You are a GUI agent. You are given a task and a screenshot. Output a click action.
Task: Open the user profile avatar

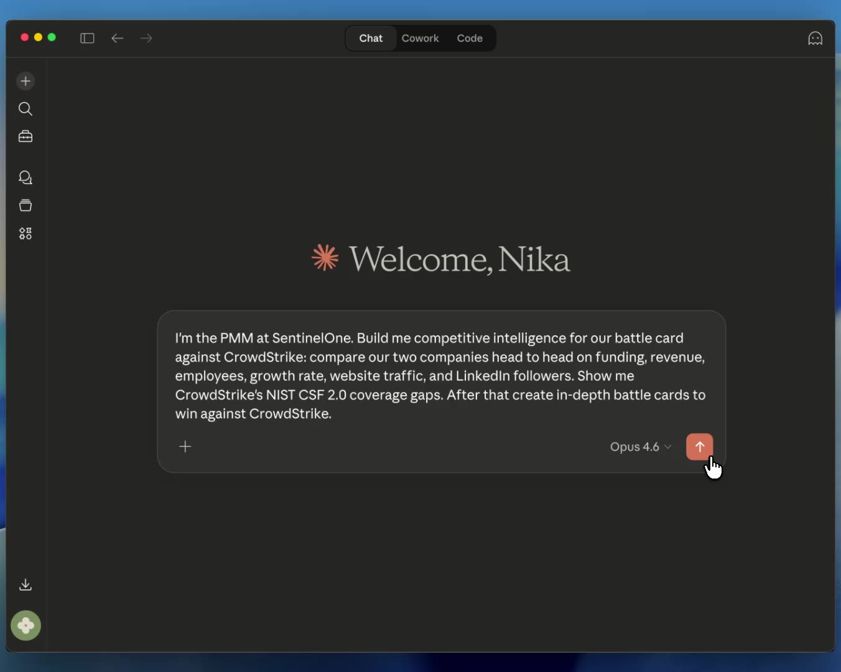(x=26, y=625)
